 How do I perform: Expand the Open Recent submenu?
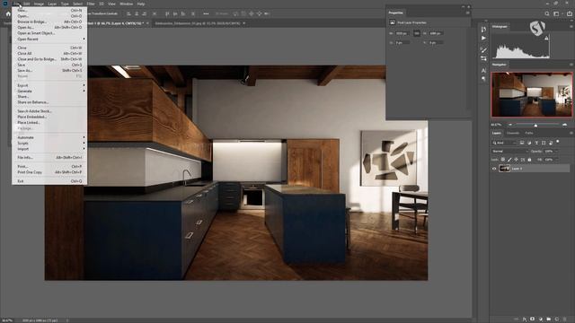[x=50, y=39]
